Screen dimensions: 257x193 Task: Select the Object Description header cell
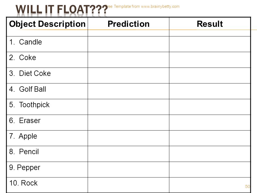47,27
